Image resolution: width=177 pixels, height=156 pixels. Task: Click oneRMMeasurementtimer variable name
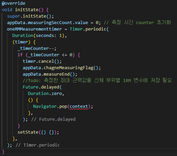34,29
